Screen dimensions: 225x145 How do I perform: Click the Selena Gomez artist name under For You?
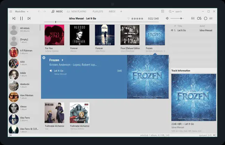click(52, 51)
